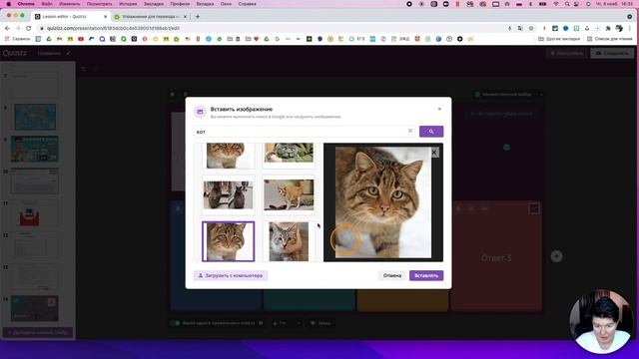639x359 pixels.
Task: Open the Изменить menu
Action: point(69,4)
